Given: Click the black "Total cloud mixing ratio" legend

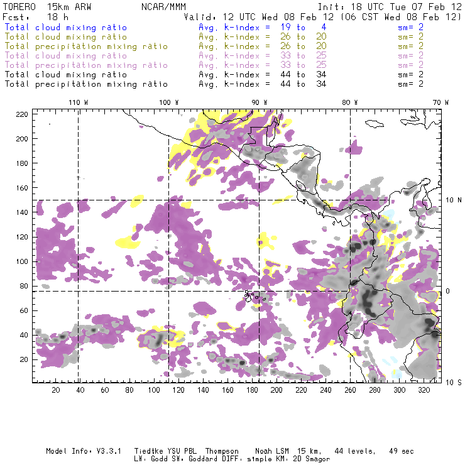Looking at the screenshot, I should [66, 74].
